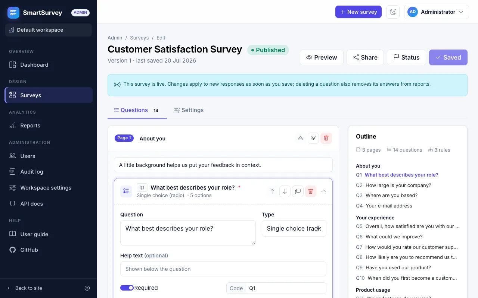Viewport: 478px width, 298px height.
Task: Open the Default workspace switcher
Action: coord(49,30)
